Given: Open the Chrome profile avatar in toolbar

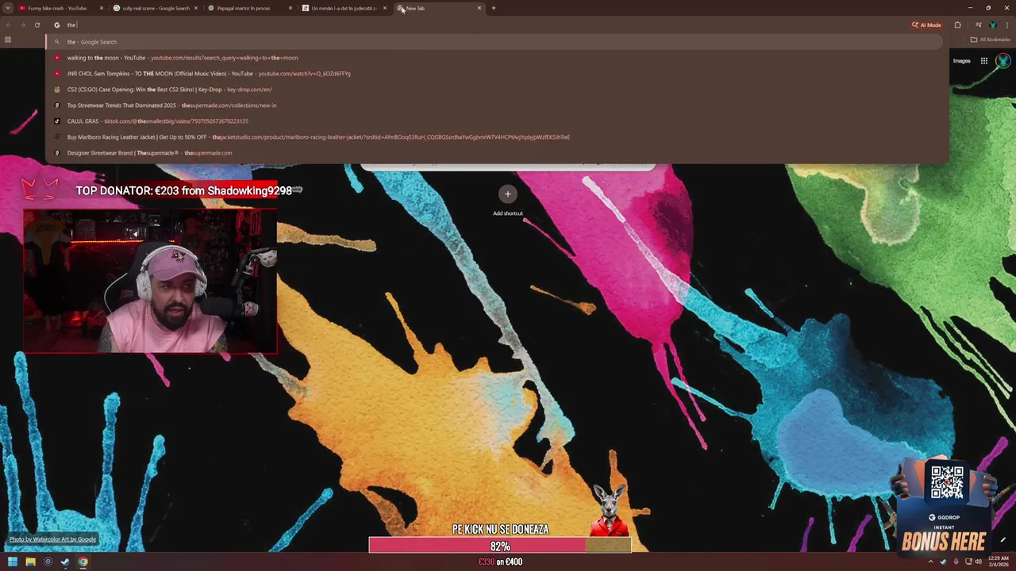Looking at the screenshot, I should [992, 25].
